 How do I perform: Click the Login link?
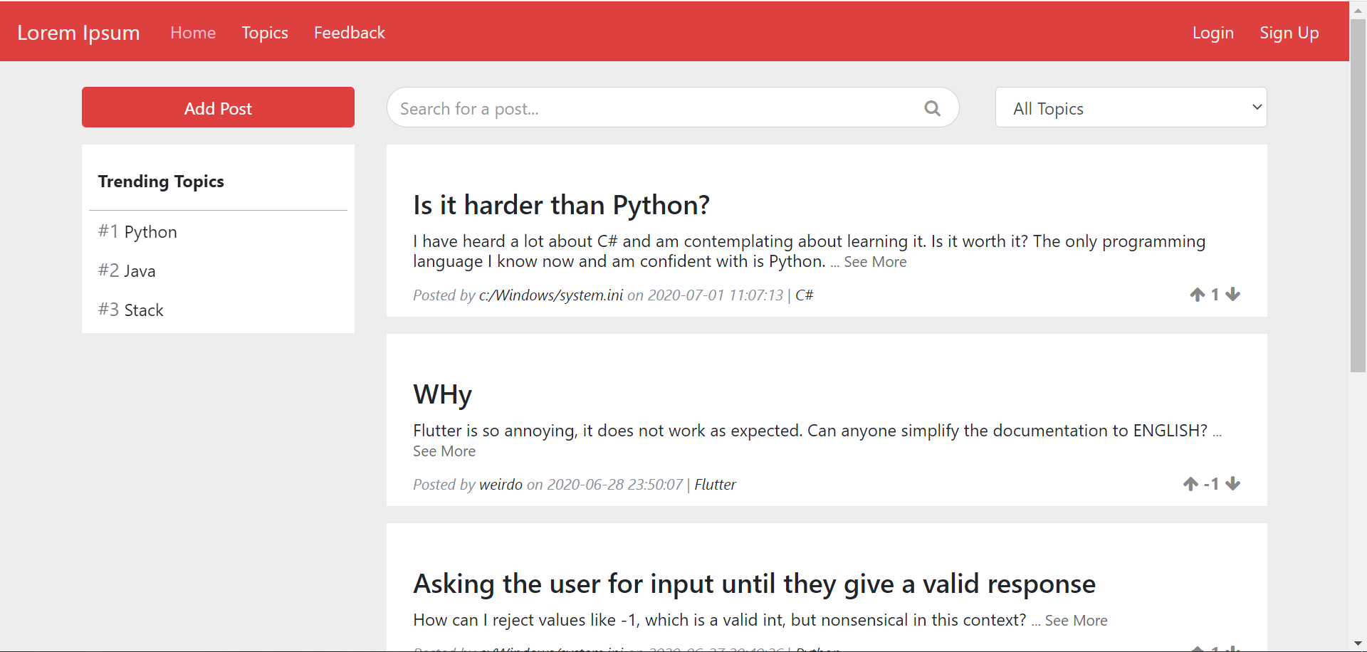1213,33
